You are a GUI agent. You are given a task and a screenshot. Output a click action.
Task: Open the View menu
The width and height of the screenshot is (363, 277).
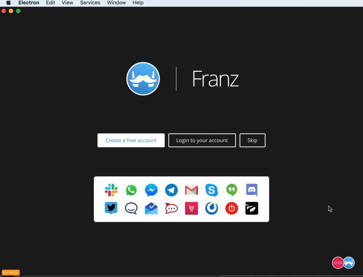(x=67, y=3)
